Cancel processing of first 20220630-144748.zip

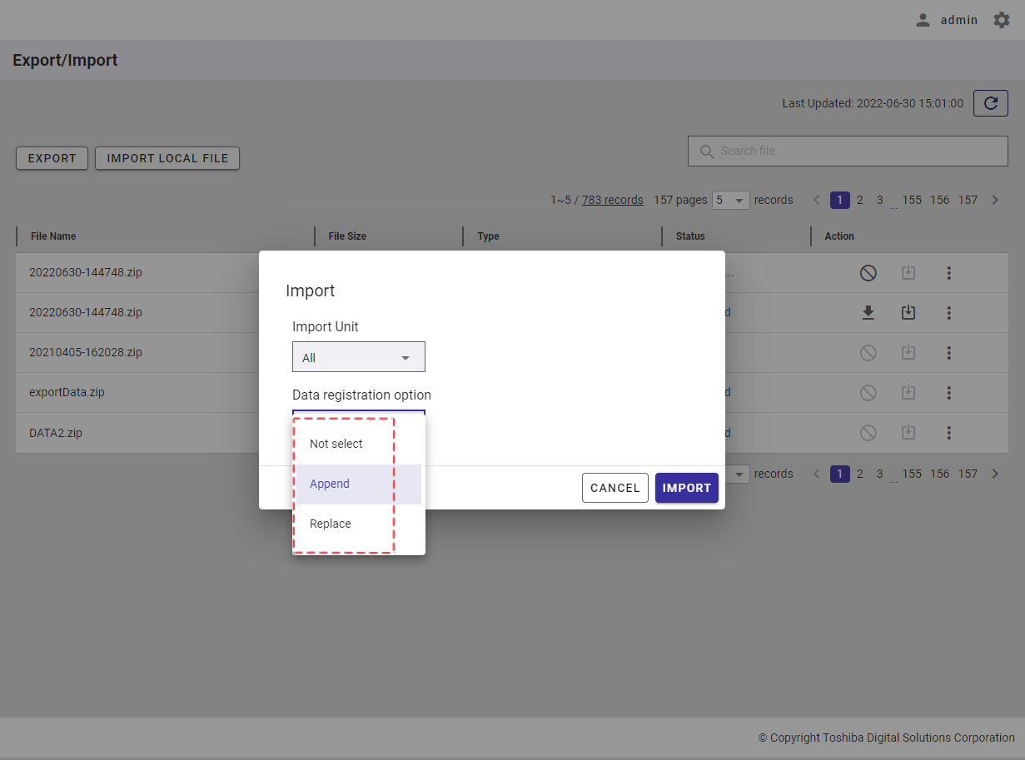(x=868, y=273)
